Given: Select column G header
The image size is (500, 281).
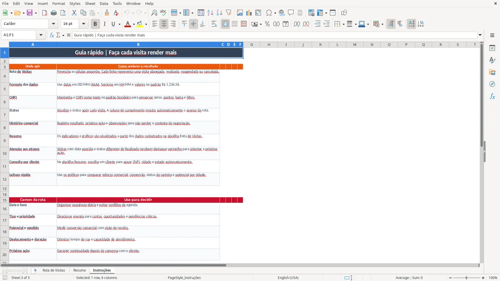Looking at the screenshot, I should pyautogui.click(x=252, y=45).
